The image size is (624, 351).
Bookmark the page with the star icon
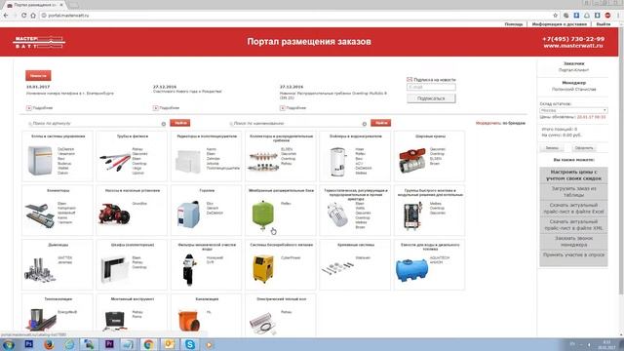555,16
